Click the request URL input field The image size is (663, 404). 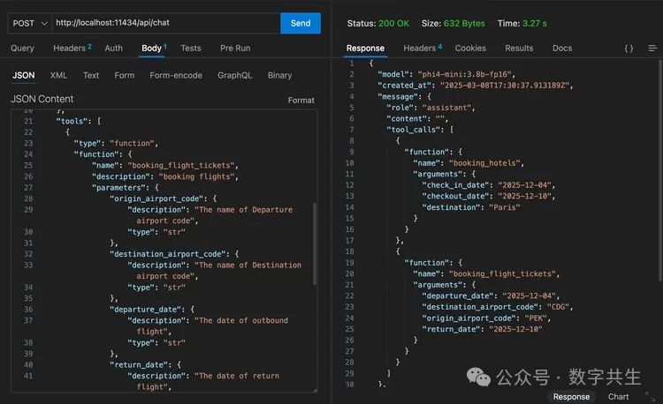tap(166, 23)
